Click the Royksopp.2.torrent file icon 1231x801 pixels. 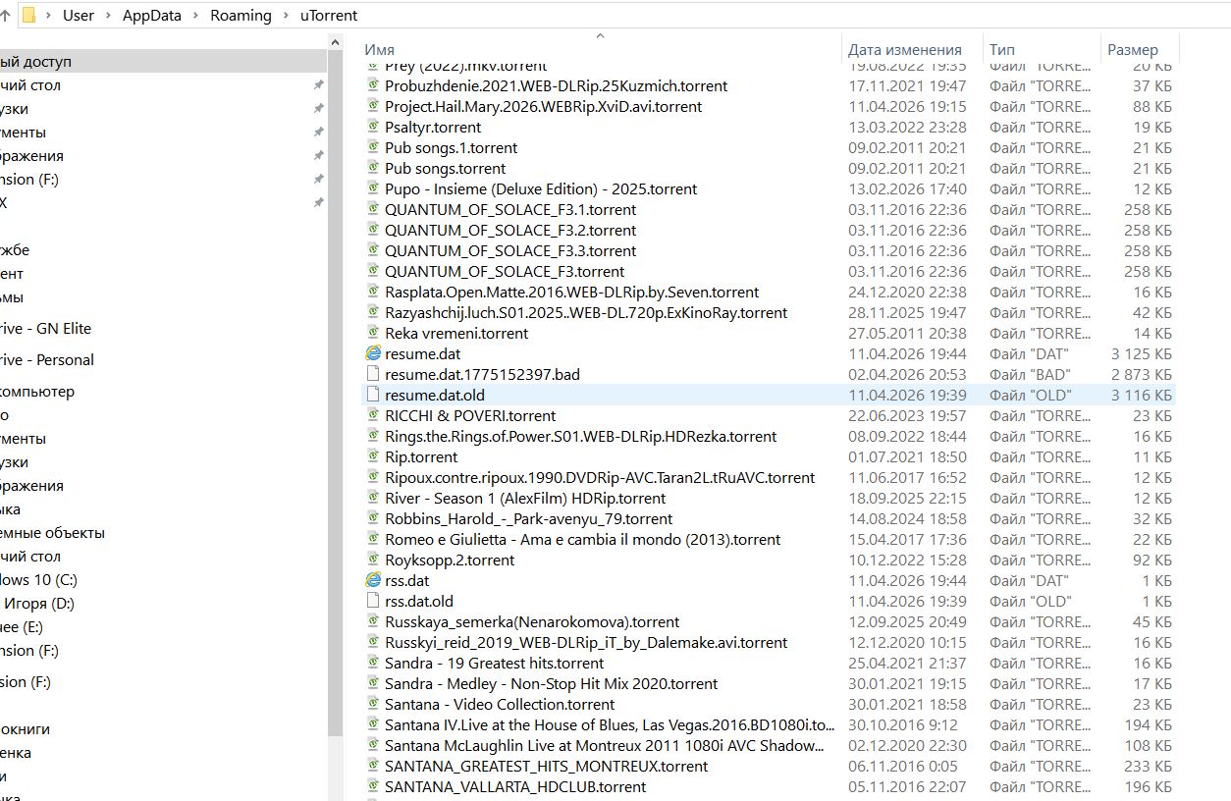tap(373, 560)
